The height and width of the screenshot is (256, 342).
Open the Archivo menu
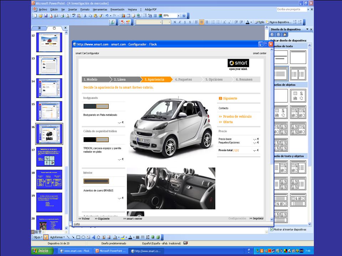click(43, 10)
